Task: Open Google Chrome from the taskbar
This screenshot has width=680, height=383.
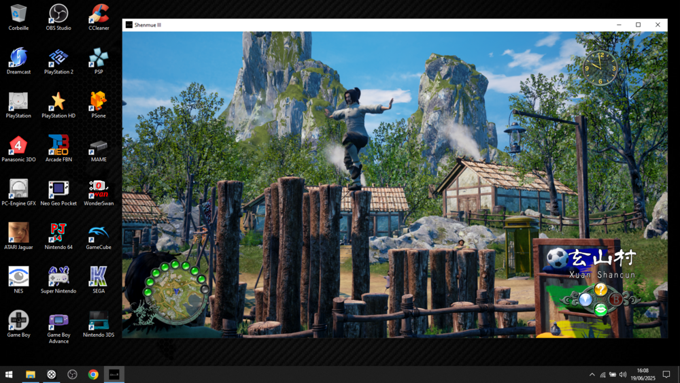Action: tap(93, 374)
